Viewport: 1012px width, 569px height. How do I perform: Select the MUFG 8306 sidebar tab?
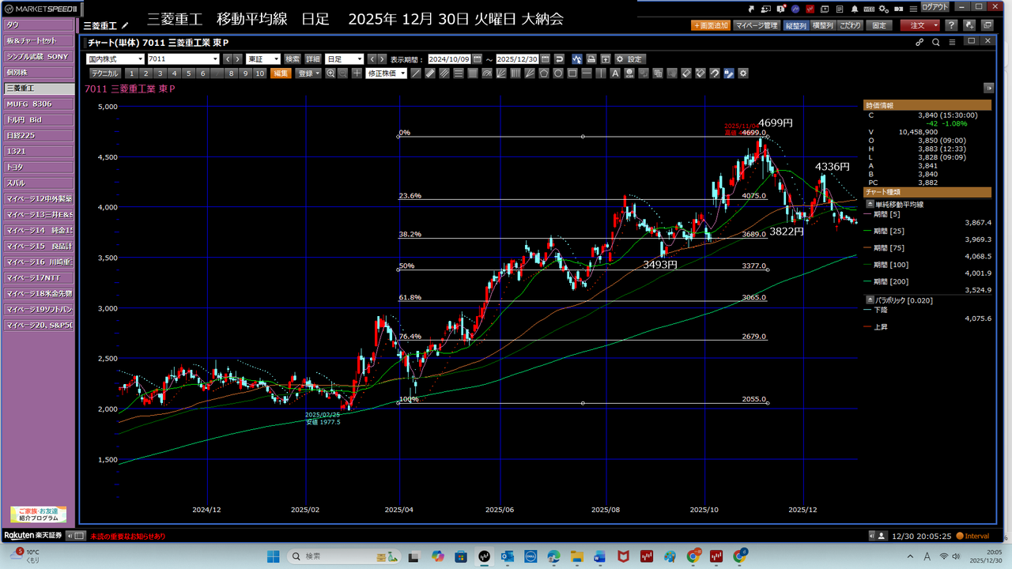point(38,104)
